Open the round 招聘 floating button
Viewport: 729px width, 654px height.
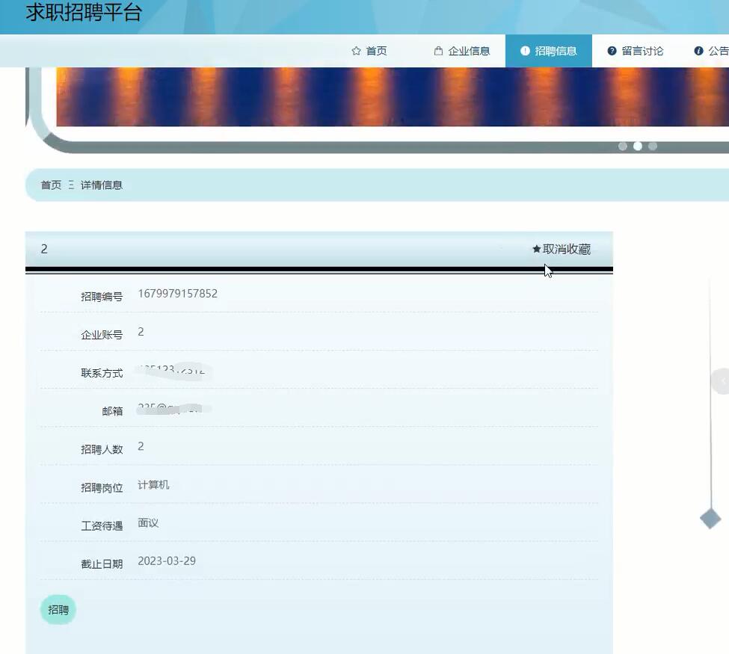click(x=58, y=609)
